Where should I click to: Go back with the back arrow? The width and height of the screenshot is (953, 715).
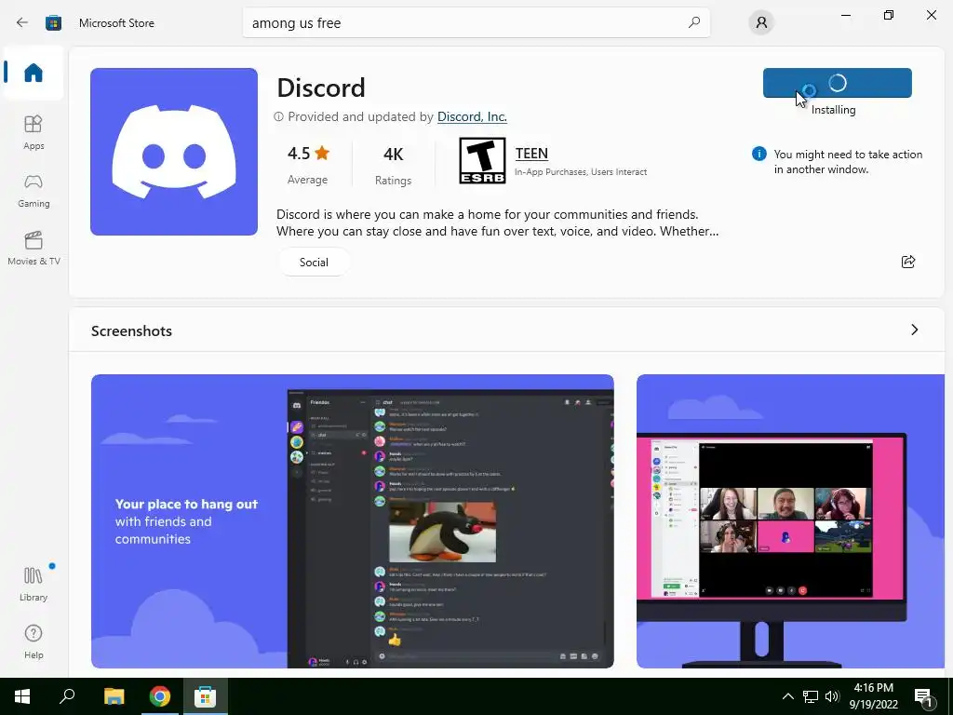(22, 22)
